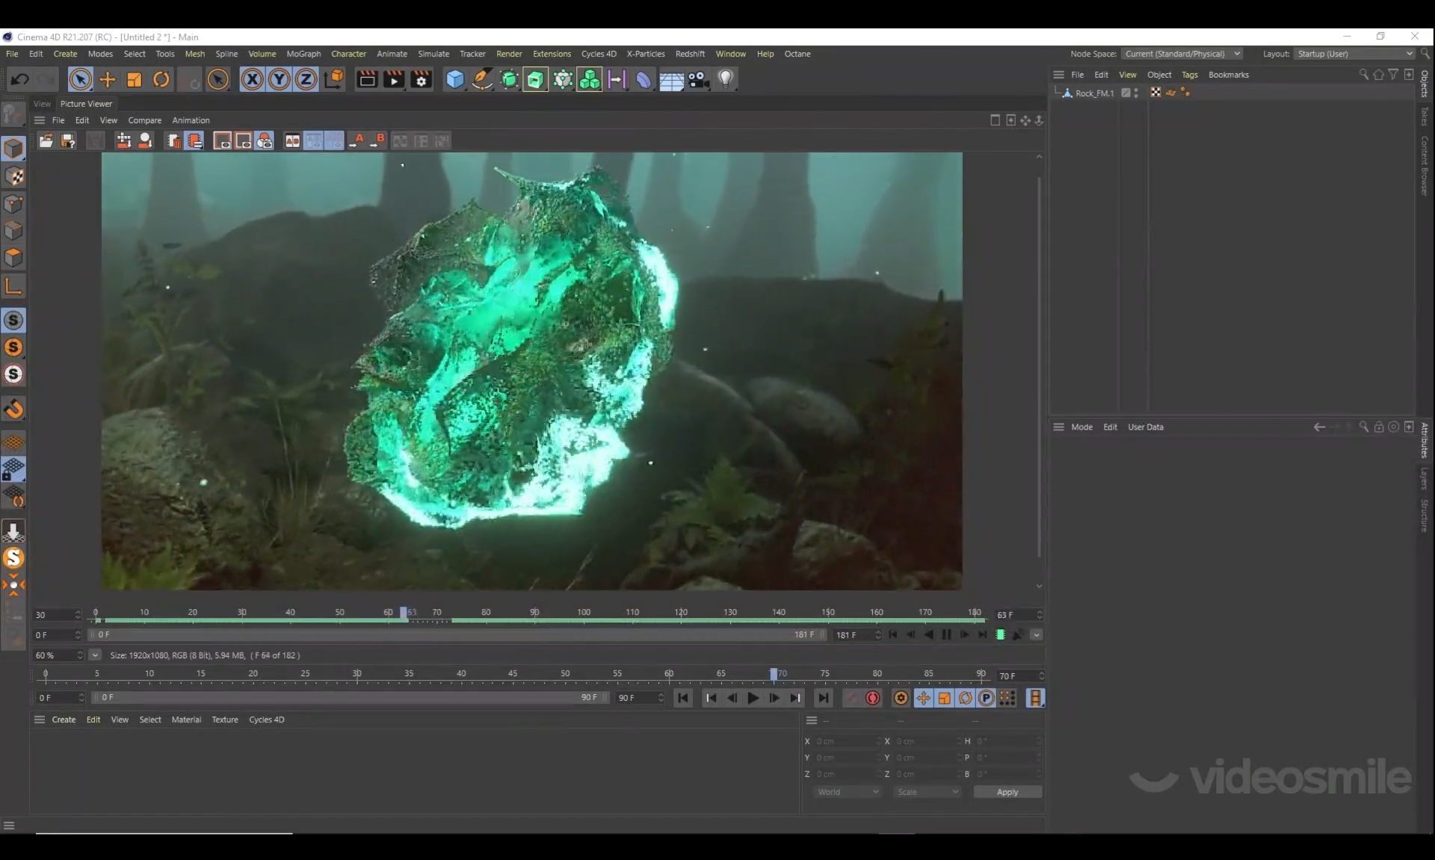The image size is (1435, 860).
Task: Select the Rotate tool in top toolbar
Action: point(161,79)
